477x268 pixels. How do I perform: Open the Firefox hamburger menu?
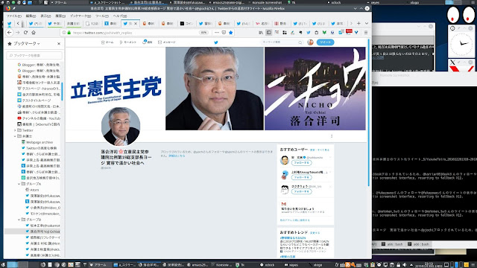click(366, 33)
